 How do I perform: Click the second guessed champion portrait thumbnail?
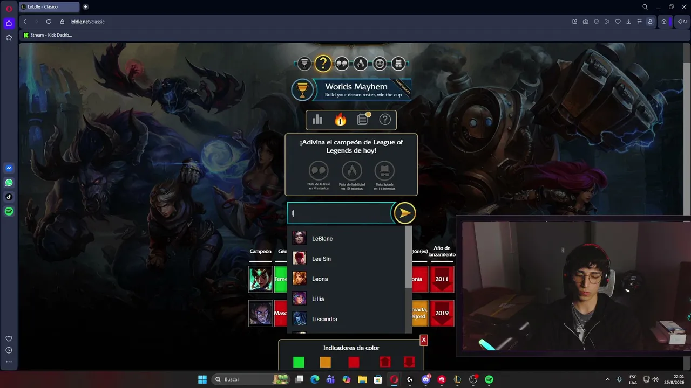260,313
